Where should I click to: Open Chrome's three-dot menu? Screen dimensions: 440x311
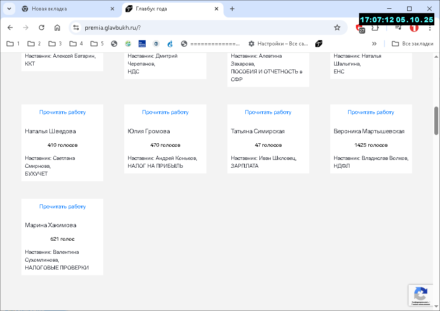tap(430, 28)
